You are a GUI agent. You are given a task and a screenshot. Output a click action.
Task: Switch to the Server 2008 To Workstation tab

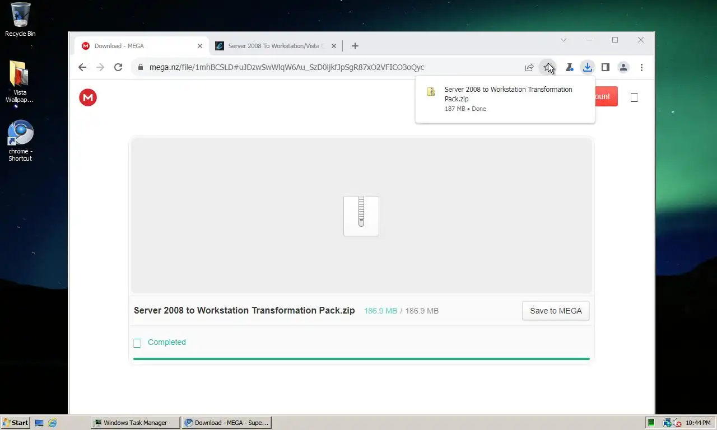(x=276, y=46)
